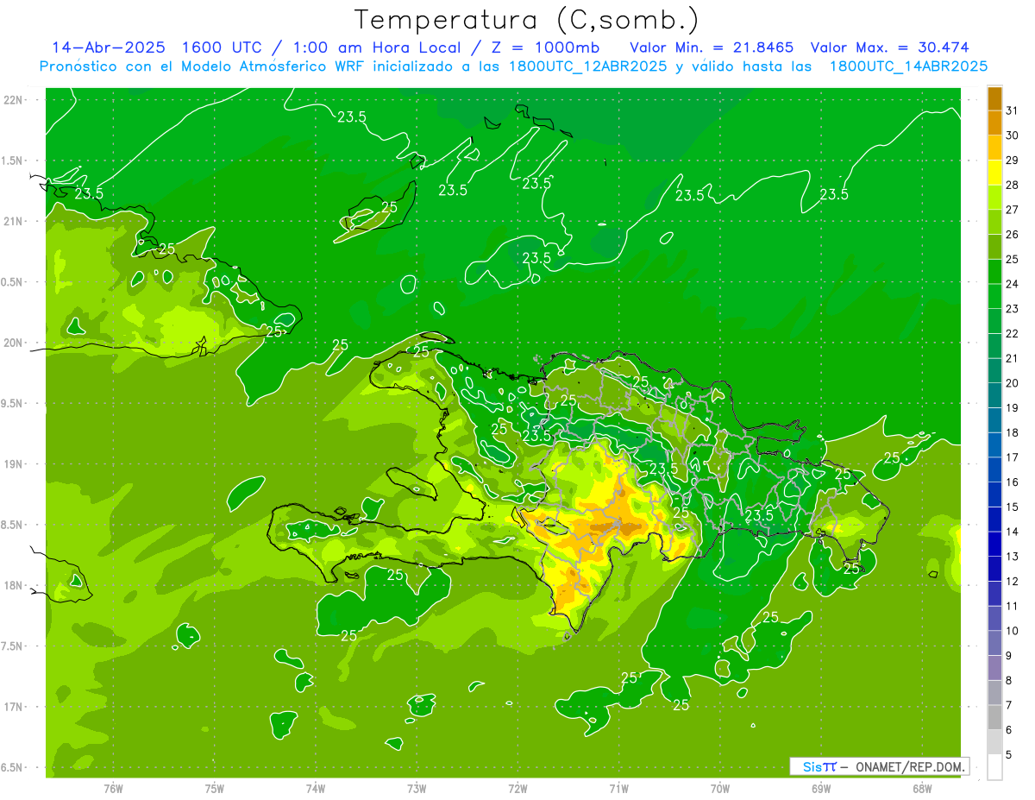Click the "28" value on color legend
This screenshot has height=800, width=1035.
tap(1013, 185)
